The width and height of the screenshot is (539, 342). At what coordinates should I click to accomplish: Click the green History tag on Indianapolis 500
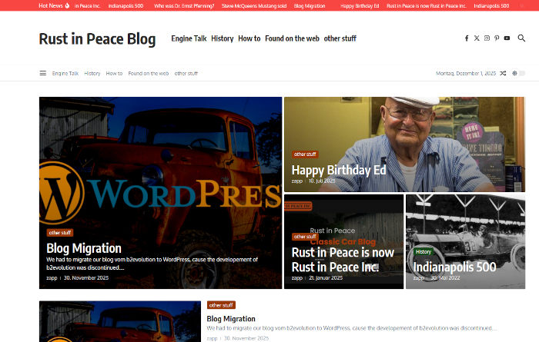coord(423,251)
